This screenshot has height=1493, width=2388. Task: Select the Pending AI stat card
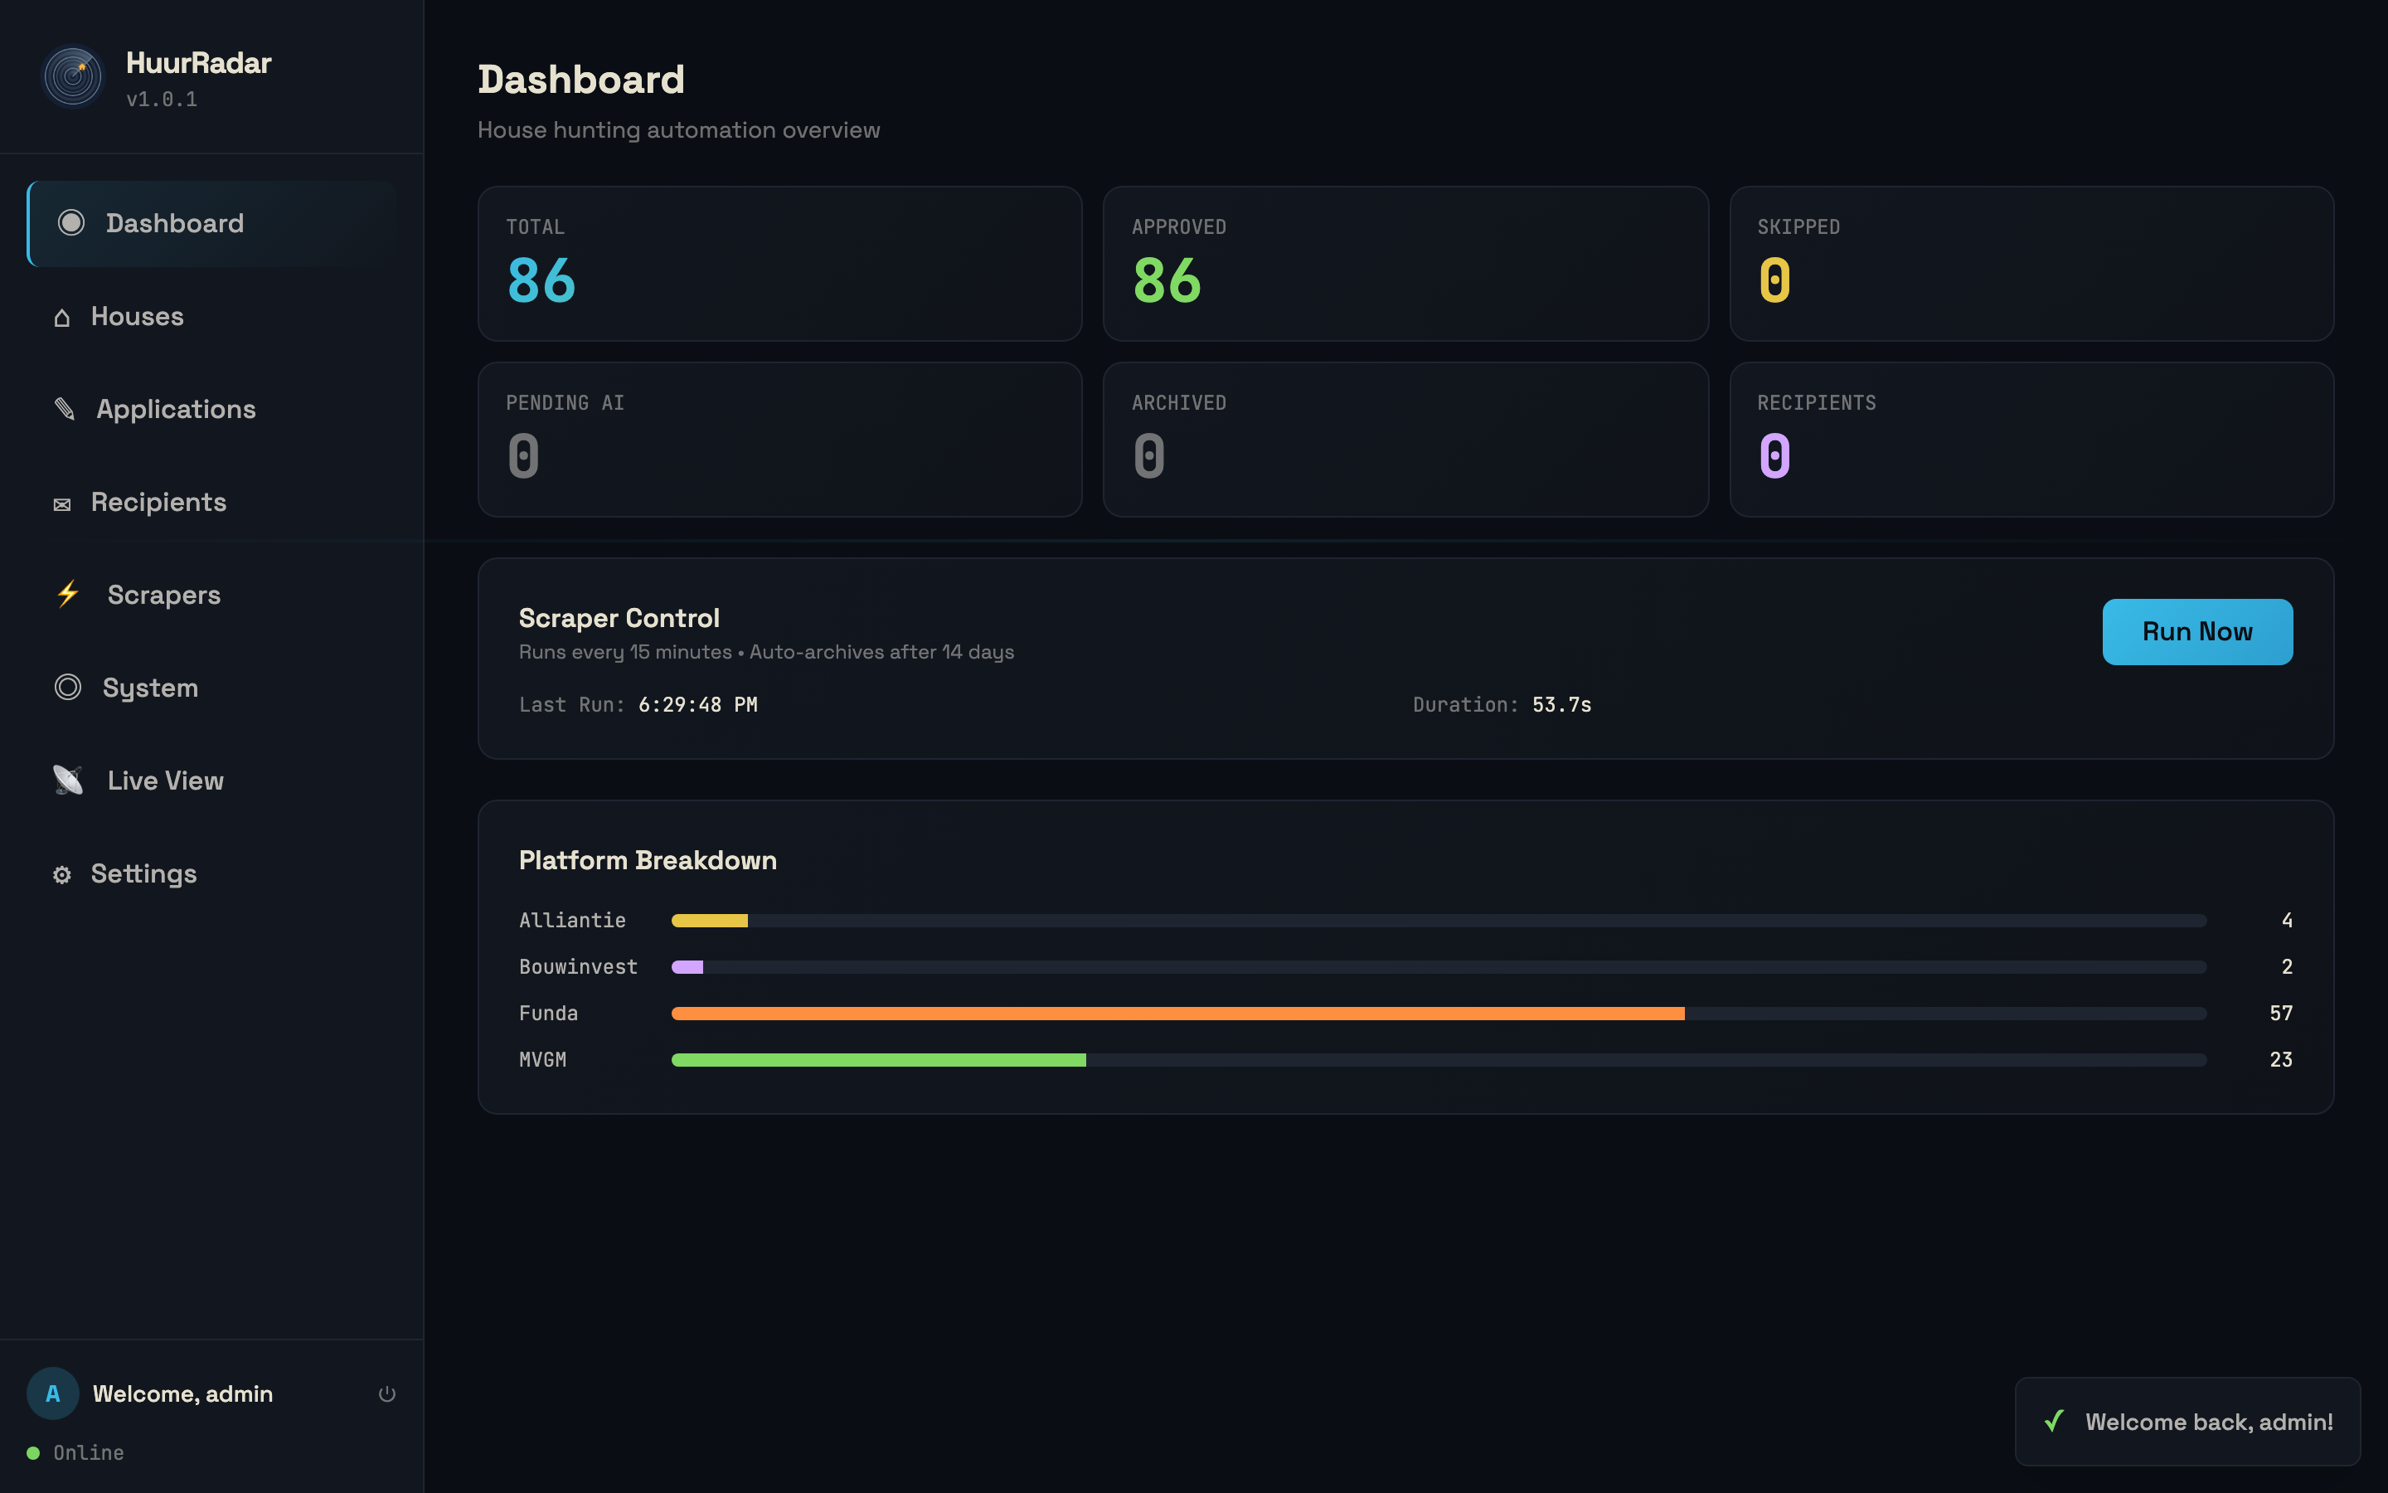(x=779, y=440)
